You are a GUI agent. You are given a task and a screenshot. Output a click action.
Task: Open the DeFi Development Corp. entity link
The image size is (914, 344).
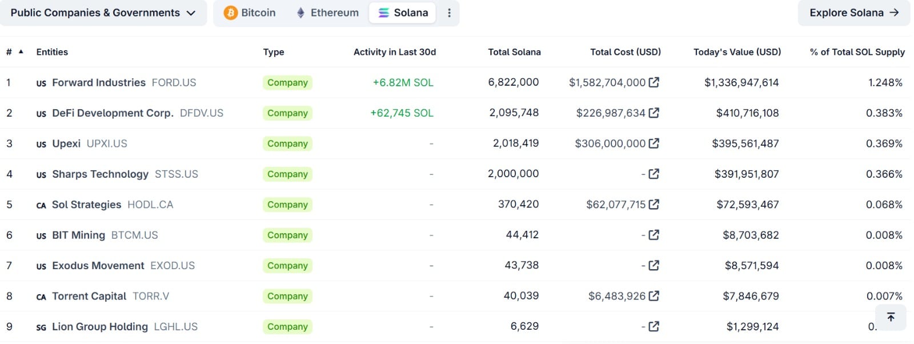point(113,113)
